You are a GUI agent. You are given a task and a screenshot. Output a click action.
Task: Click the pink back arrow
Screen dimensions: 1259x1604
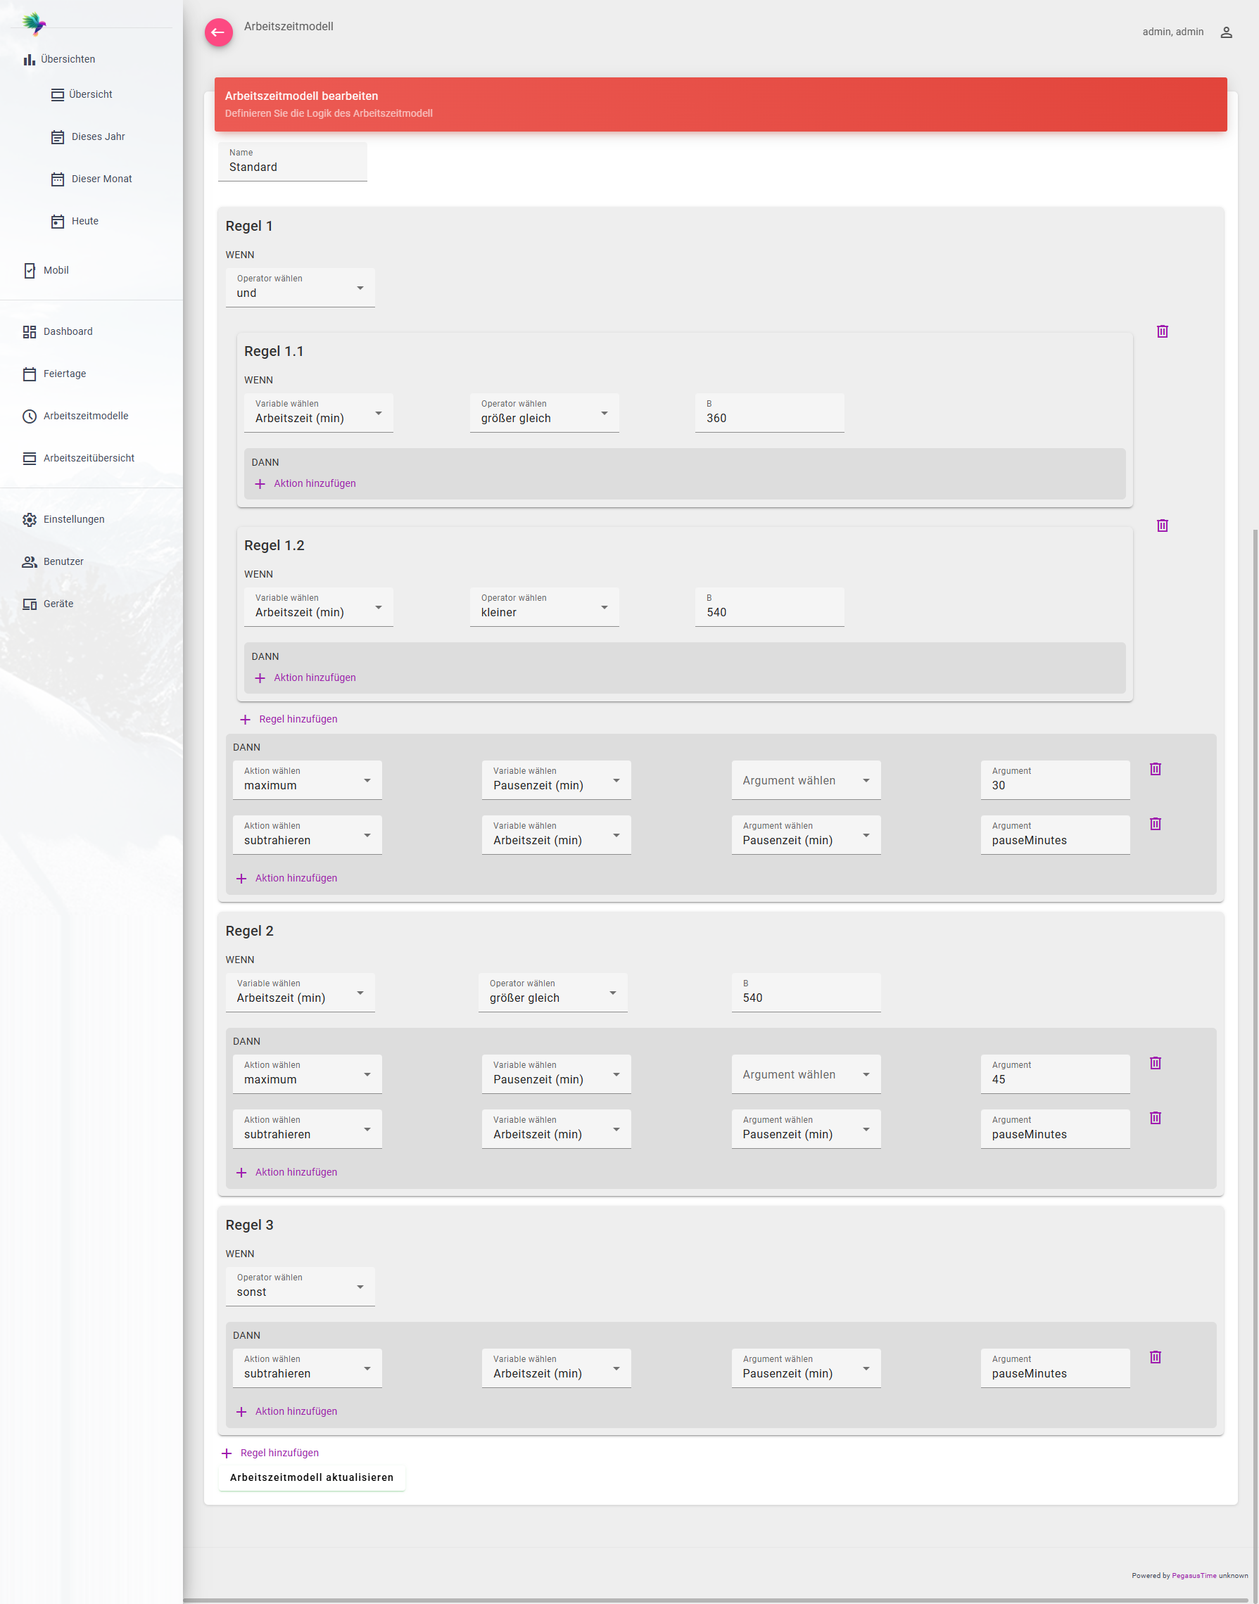point(218,32)
